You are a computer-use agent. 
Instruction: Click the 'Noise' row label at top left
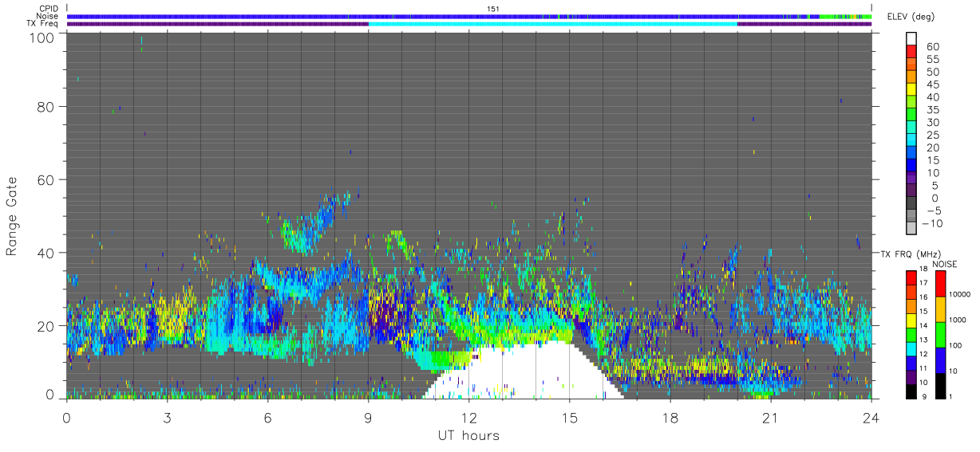48,16
